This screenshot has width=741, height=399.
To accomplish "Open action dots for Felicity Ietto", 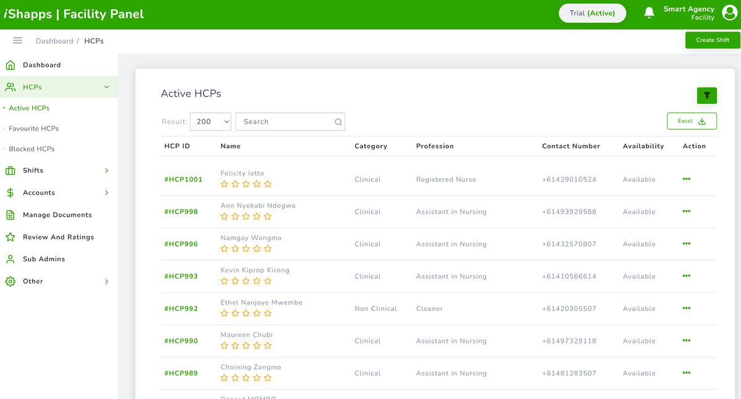I will [x=686, y=179].
